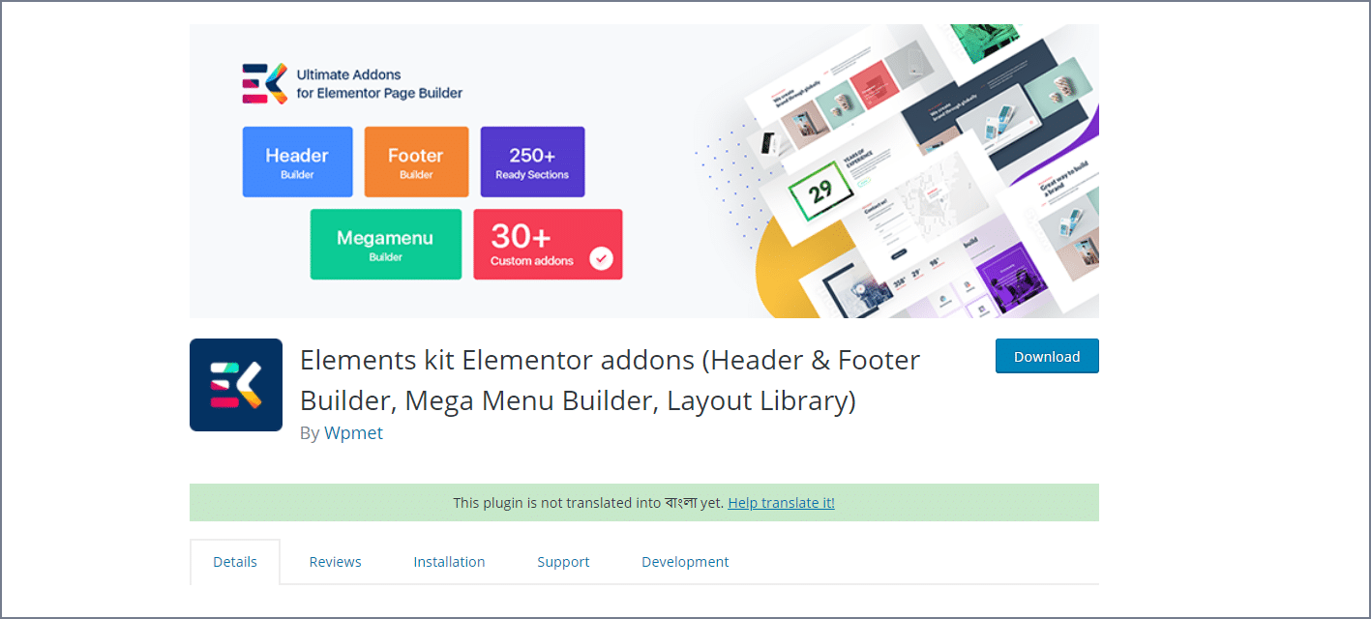This screenshot has width=1371, height=619.
Task: Select the Development tab
Action: coord(685,561)
